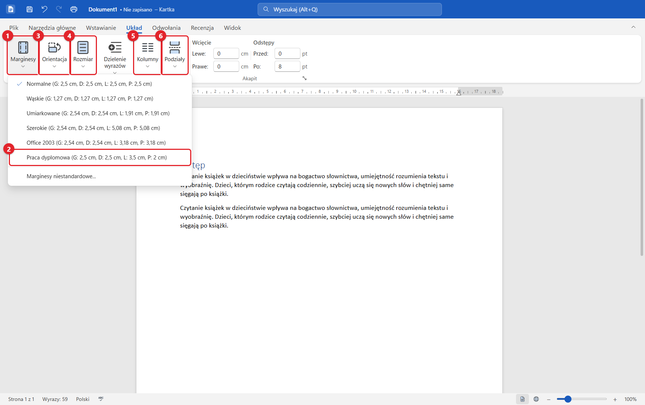Select Wąskie margins preset
The width and height of the screenshot is (645, 405).
[x=100, y=99]
